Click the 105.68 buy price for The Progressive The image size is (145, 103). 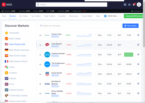tap(129, 64)
